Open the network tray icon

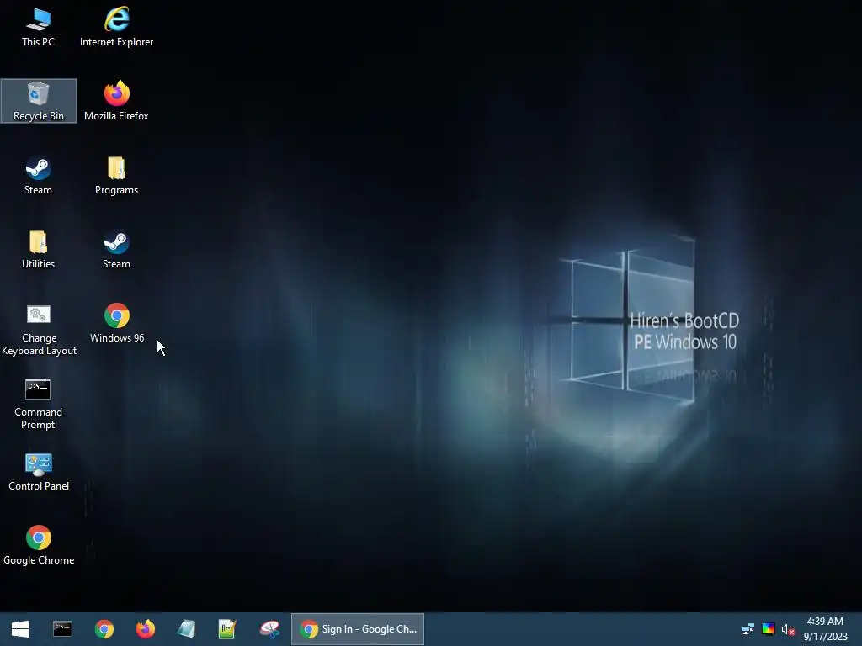(x=748, y=629)
